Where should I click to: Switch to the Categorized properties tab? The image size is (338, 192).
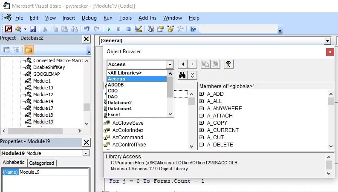(x=41, y=163)
